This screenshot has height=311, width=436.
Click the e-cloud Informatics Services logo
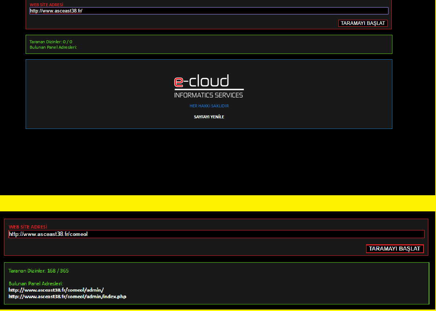click(209, 86)
